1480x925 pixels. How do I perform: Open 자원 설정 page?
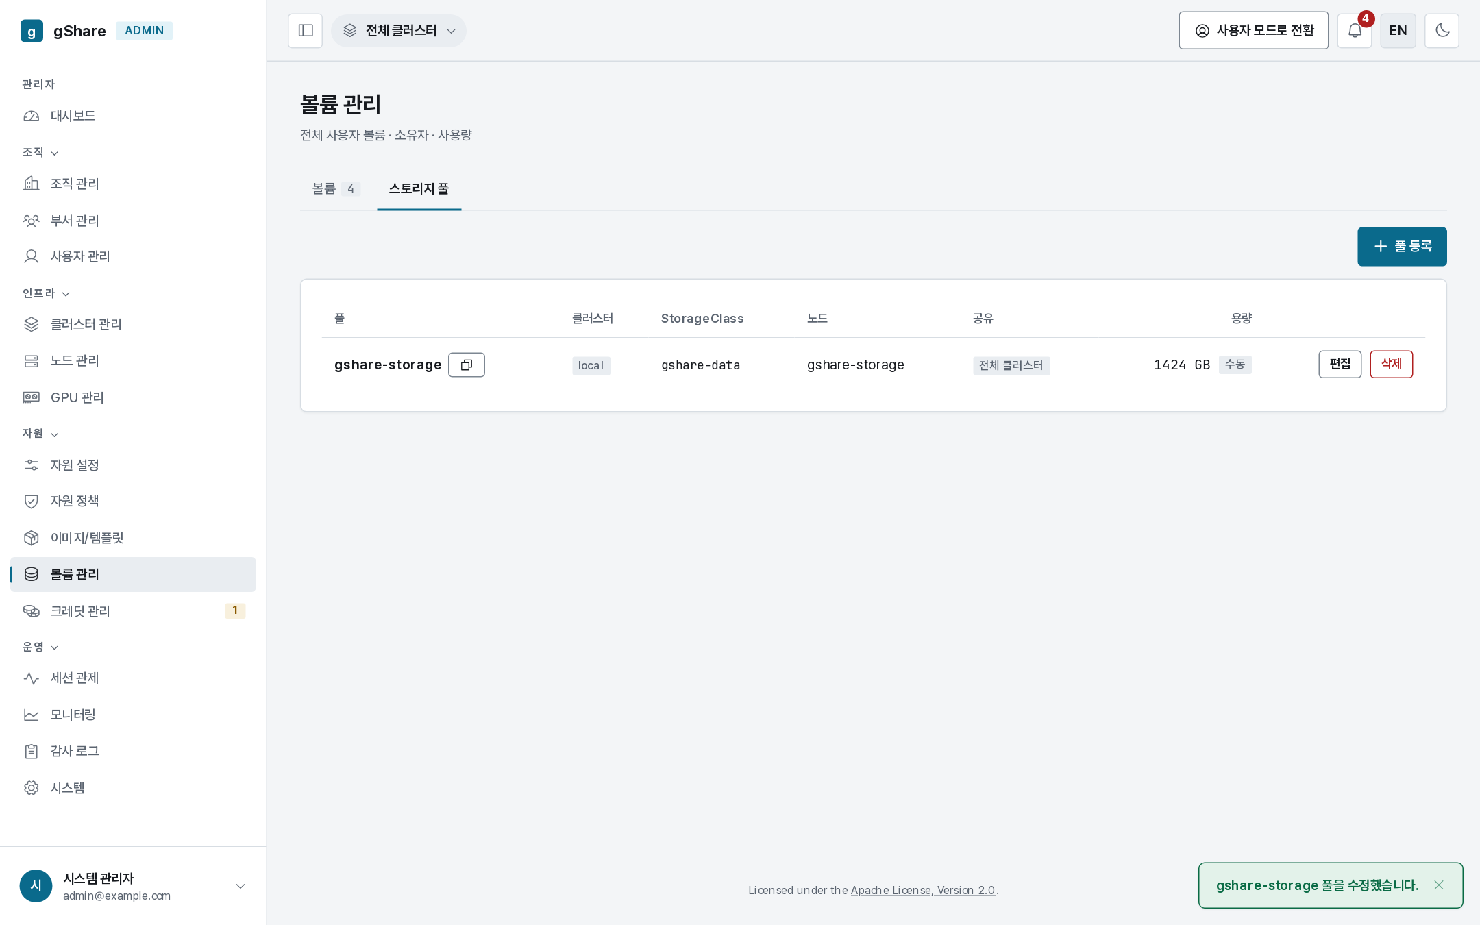point(133,465)
